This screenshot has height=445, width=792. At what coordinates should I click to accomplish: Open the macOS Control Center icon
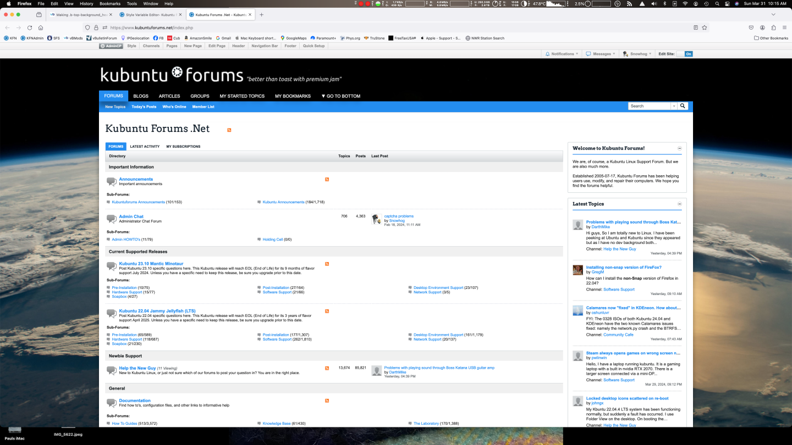tap(728, 3)
